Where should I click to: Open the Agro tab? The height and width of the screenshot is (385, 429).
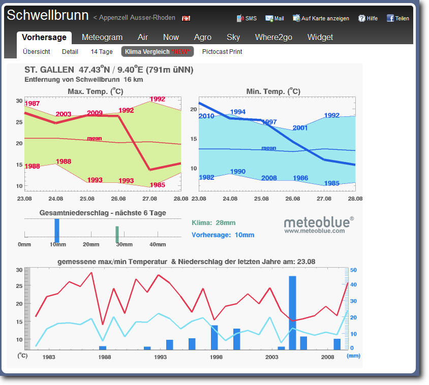pos(203,37)
